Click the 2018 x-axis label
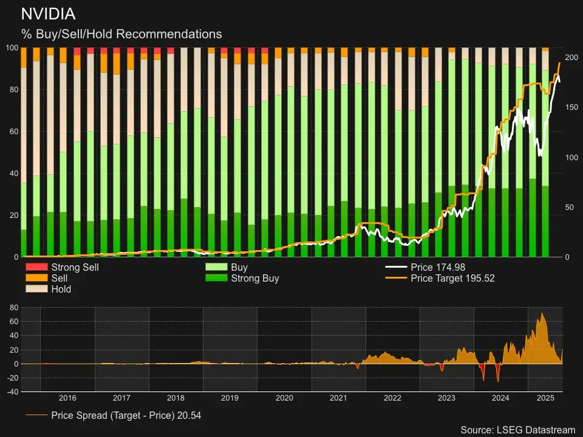 [176, 398]
